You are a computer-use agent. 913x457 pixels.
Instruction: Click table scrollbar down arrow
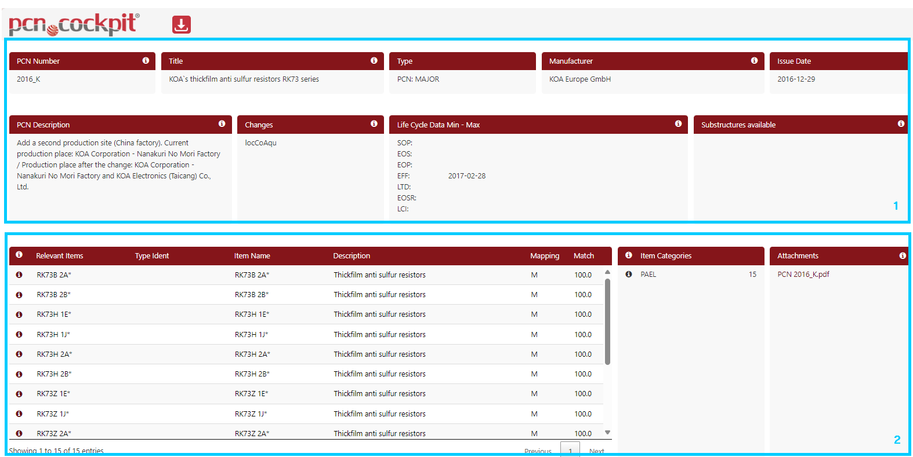[x=607, y=432]
